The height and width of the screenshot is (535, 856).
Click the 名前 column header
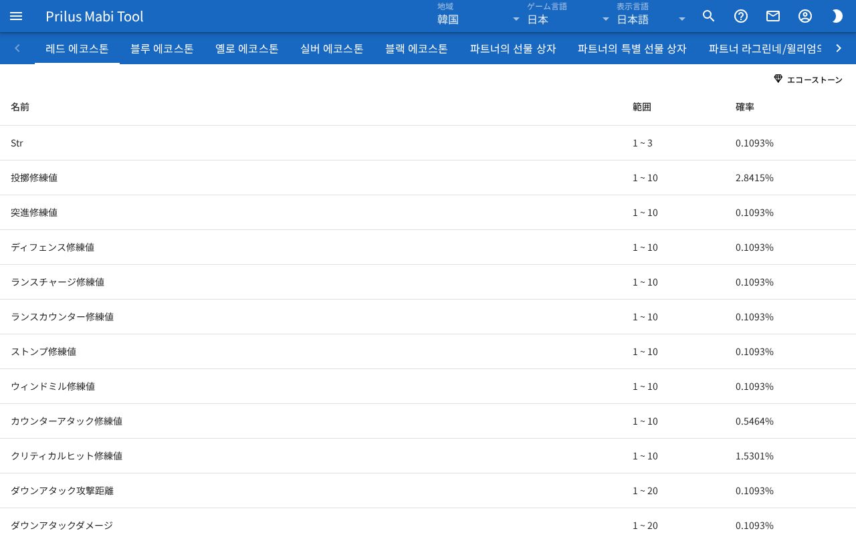pos(20,107)
